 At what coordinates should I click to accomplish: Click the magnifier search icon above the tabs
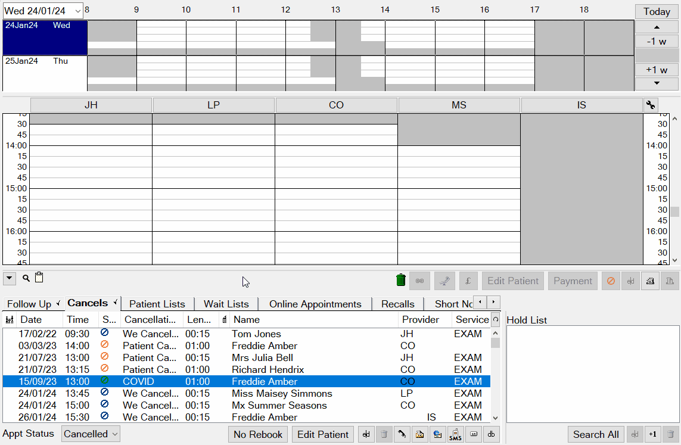[x=24, y=278]
